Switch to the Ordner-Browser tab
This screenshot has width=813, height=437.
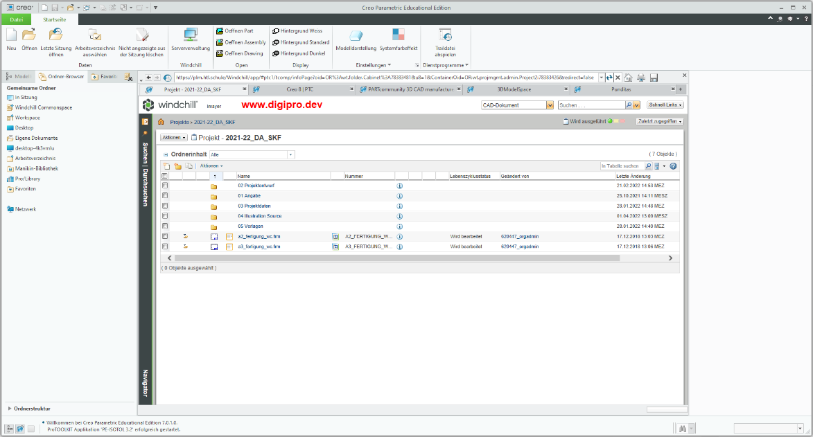pos(61,77)
